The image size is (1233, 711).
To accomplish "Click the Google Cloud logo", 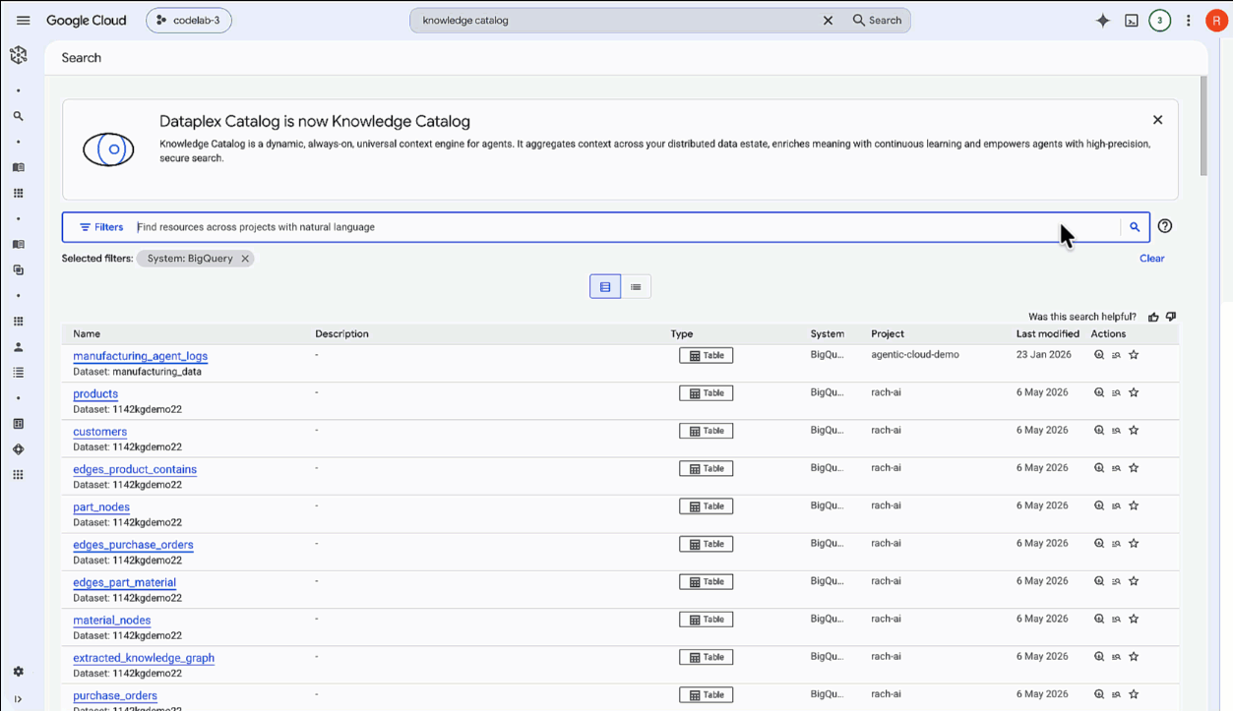I will [x=87, y=20].
